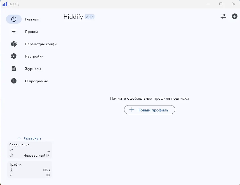Screen dimensions: 240x185
Task: Toggle connection with the power button
Action: [14, 19]
